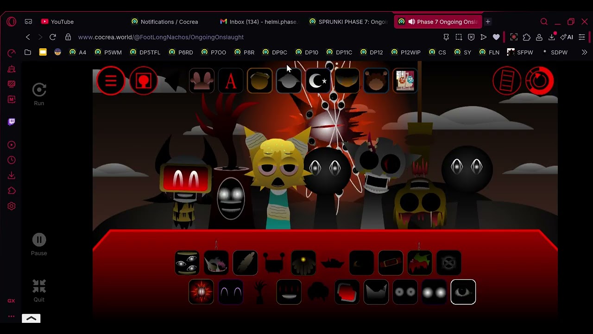Open the P5WM bookmark
Image resolution: width=593 pixels, height=334 pixels.
point(108,52)
